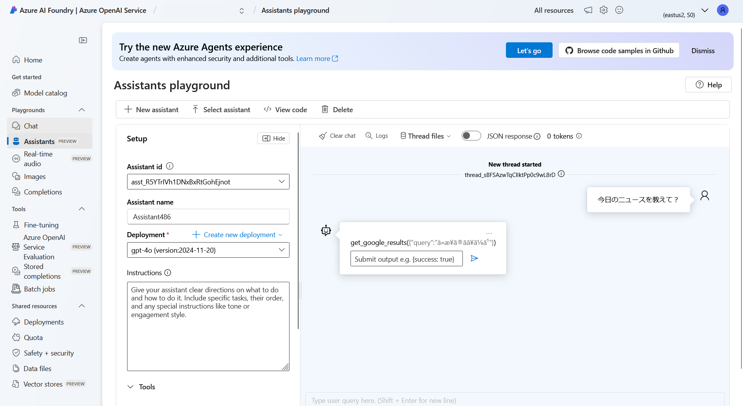
Task: Click Select assistant
Action: click(x=221, y=109)
